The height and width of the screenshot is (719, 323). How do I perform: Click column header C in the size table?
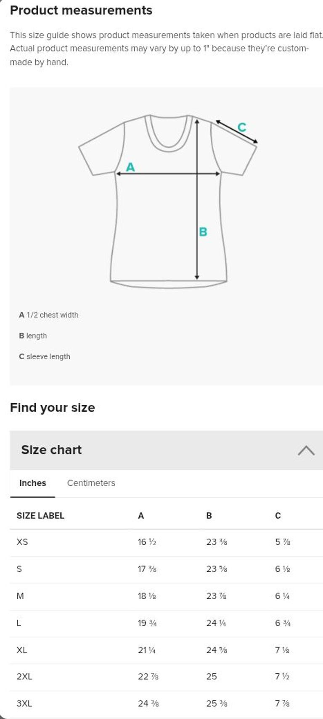tap(278, 516)
